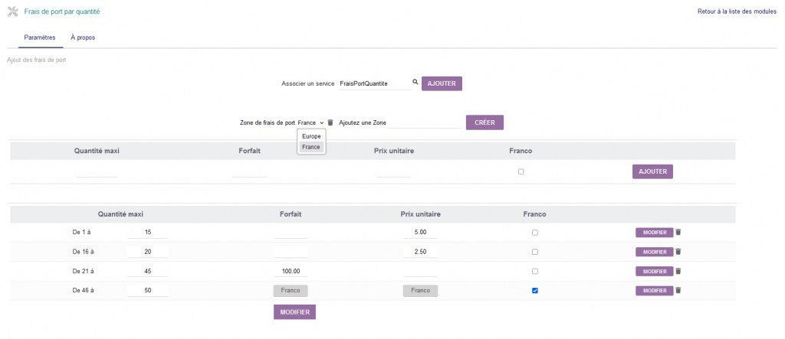785x339 pixels.
Task: Click the wrench module icon beside the title
Action: 12,12
